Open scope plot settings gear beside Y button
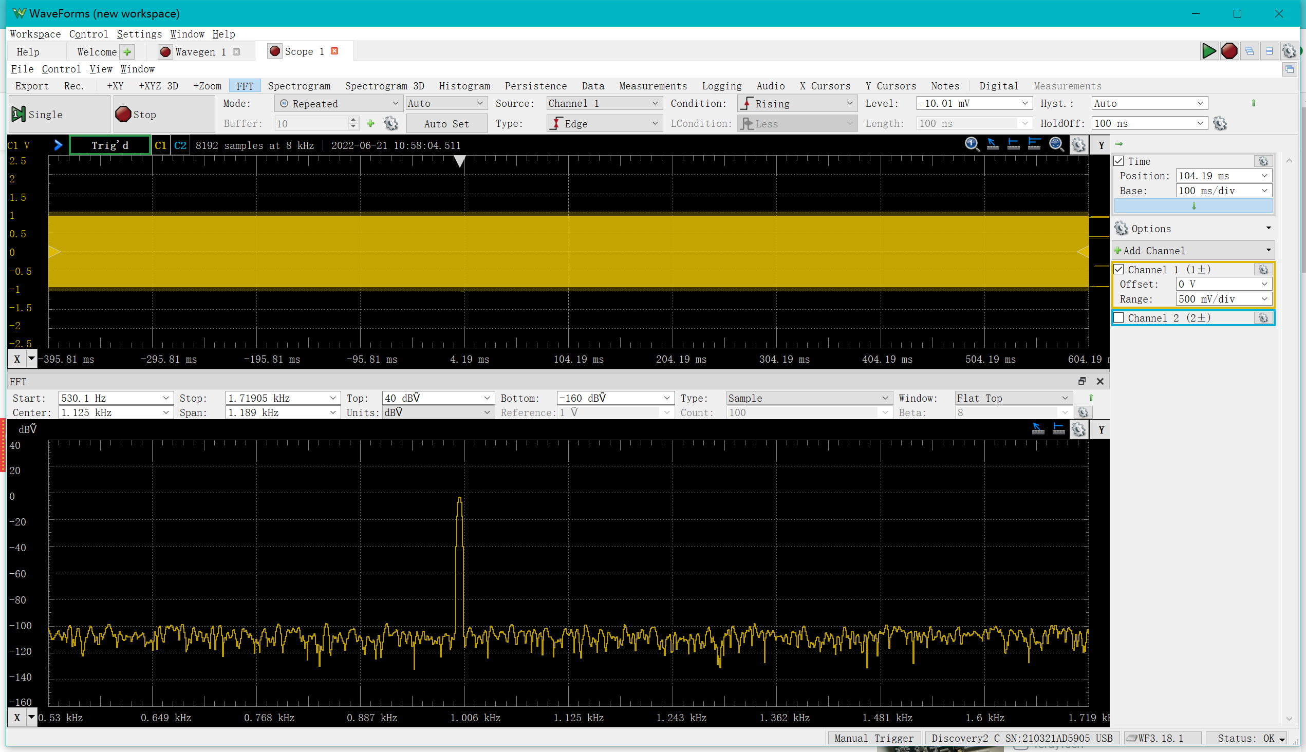Screen dimensions: 1306x752 click(x=1079, y=145)
